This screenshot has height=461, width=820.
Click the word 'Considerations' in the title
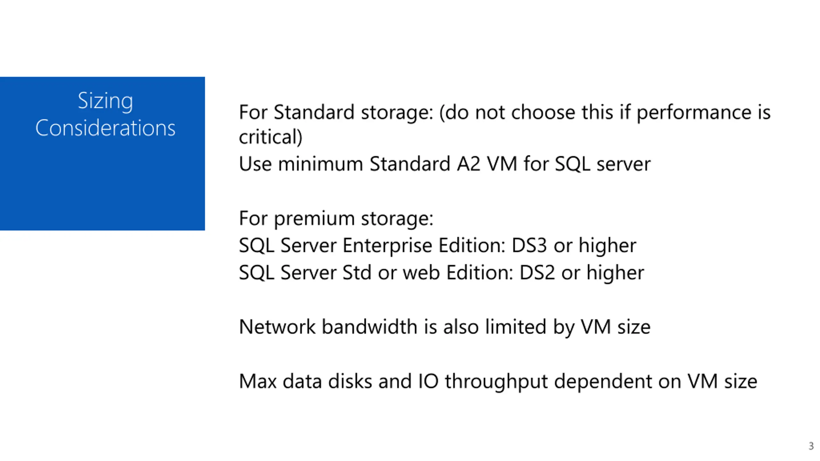pos(105,128)
